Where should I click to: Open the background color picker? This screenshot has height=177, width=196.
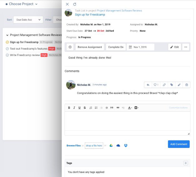136,108
